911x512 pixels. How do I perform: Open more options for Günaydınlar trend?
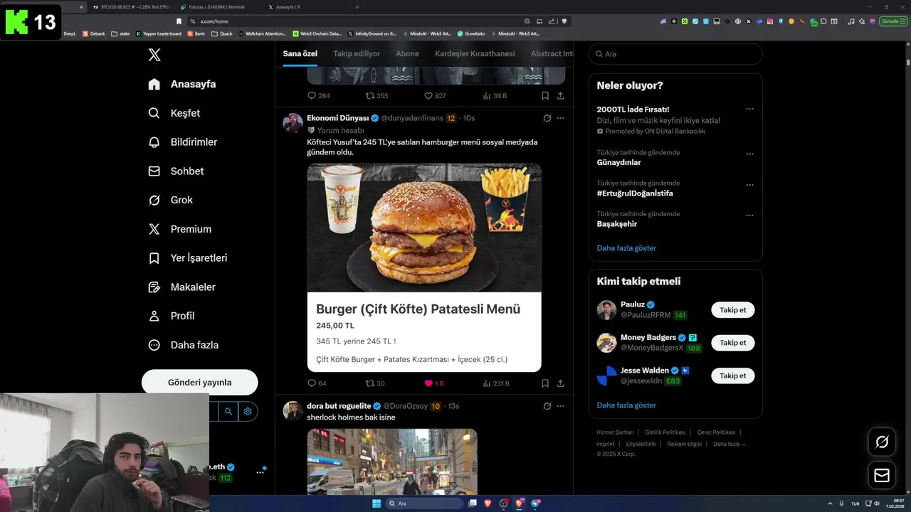[x=749, y=154]
